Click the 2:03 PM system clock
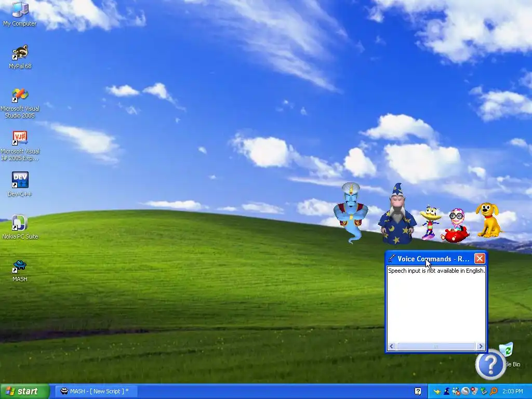 [x=512, y=391]
